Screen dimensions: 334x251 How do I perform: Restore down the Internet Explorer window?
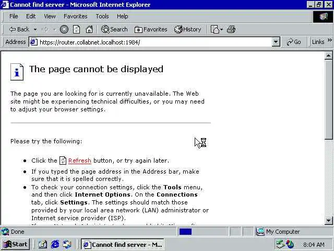tap(319, 5)
